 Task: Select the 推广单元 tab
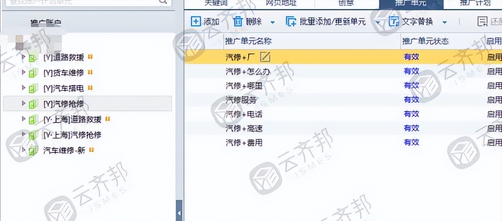click(411, 4)
